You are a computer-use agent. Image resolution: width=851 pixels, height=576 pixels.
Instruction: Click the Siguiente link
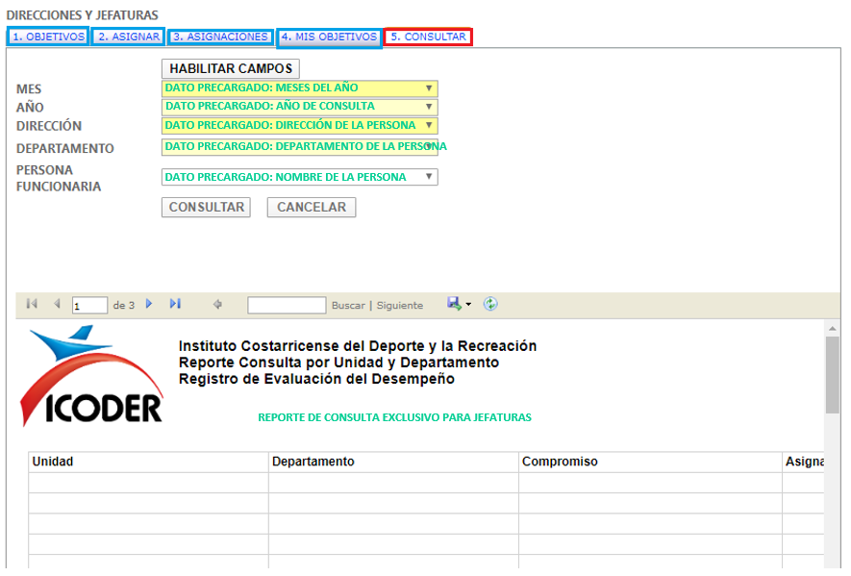(x=400, y=306)
